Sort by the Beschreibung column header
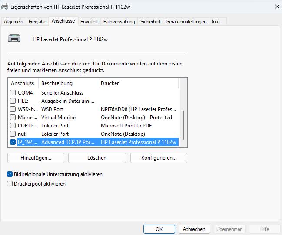The width and height of the screenshot is (282, 235). tap(68, 83)
